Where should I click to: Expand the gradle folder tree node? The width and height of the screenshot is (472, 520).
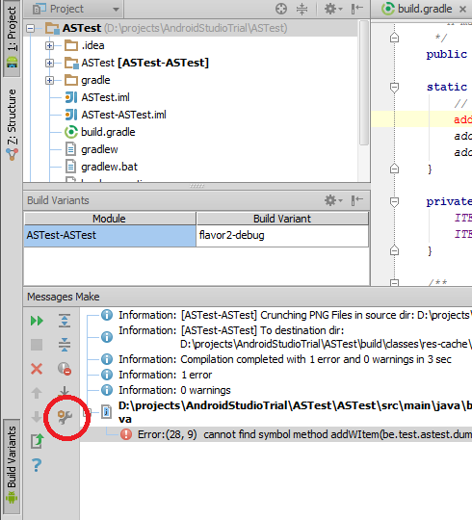[49, 80]
